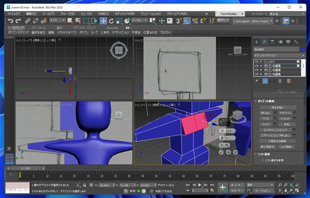Select the Link (Select and Link) tool
The height and width of the screenshot is (198, 310).
pyautogui.click(x=28, y=21)
